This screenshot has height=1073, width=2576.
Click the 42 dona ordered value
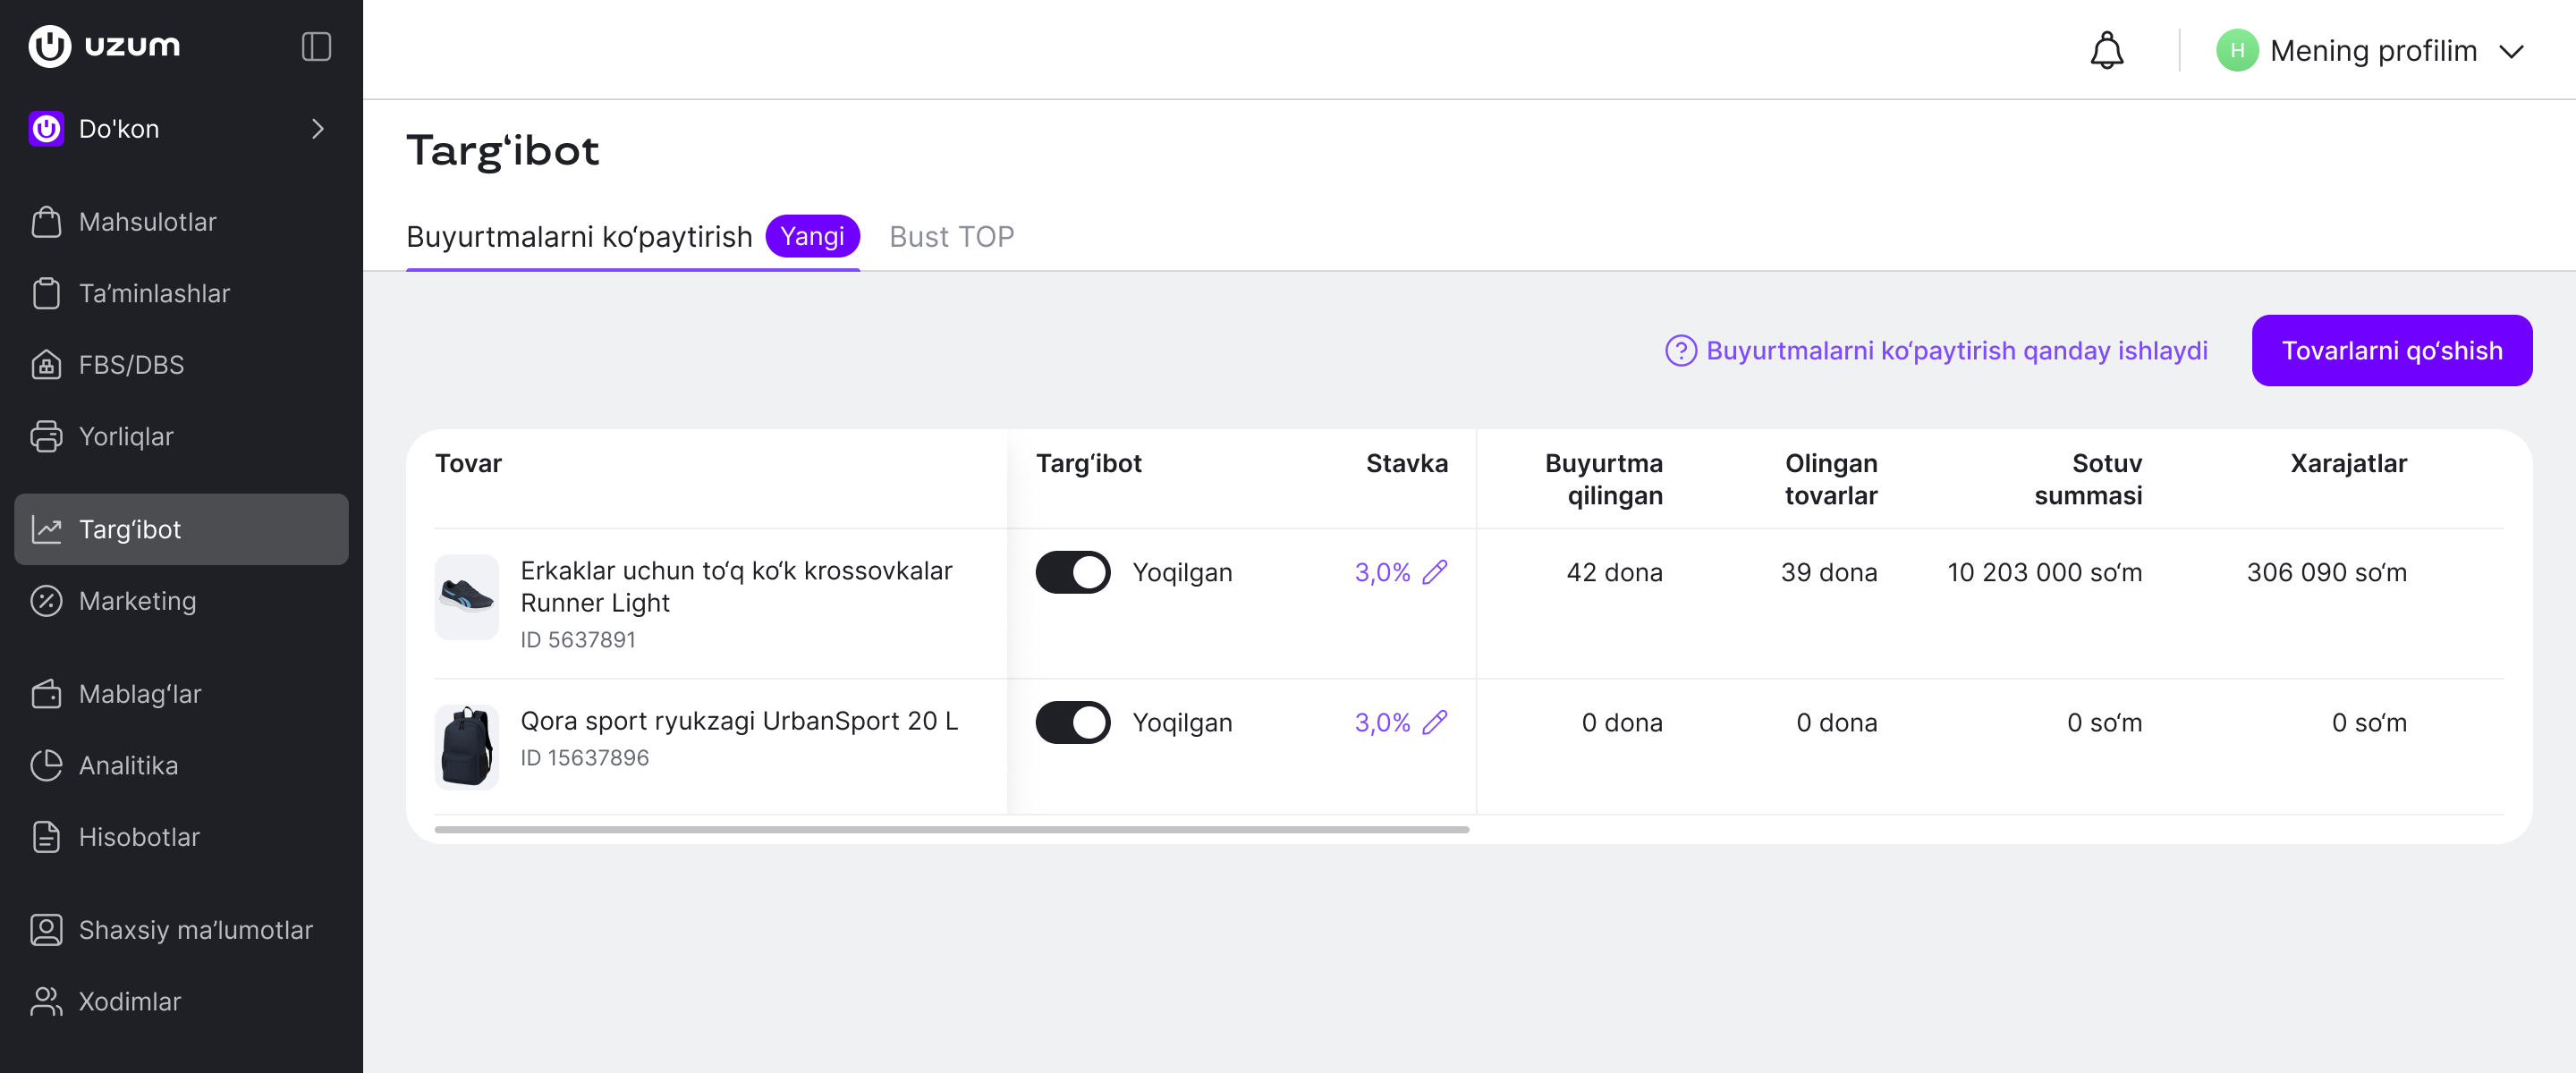1614,572
